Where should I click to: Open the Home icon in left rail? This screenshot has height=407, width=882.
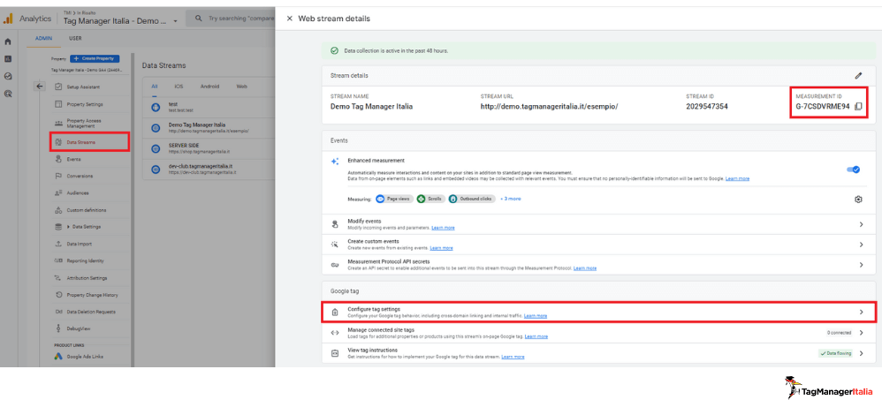8,41
